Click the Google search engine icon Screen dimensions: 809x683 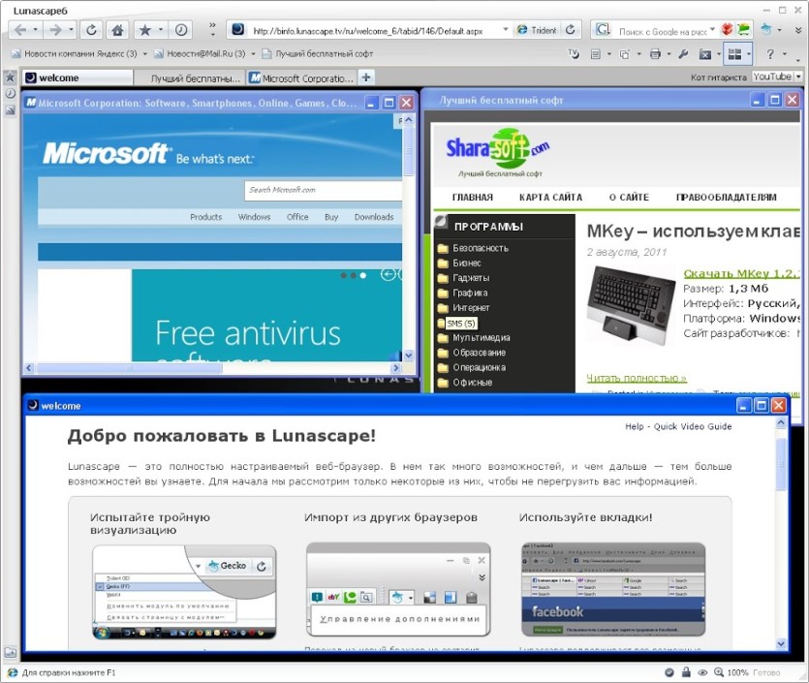coord(603,29)
